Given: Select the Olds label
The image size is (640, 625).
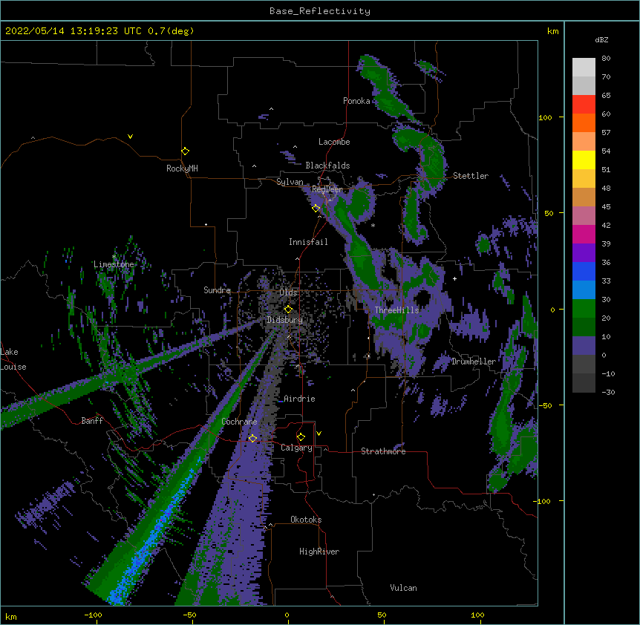Looking at the screenshot, I should [x=288, y=292].
